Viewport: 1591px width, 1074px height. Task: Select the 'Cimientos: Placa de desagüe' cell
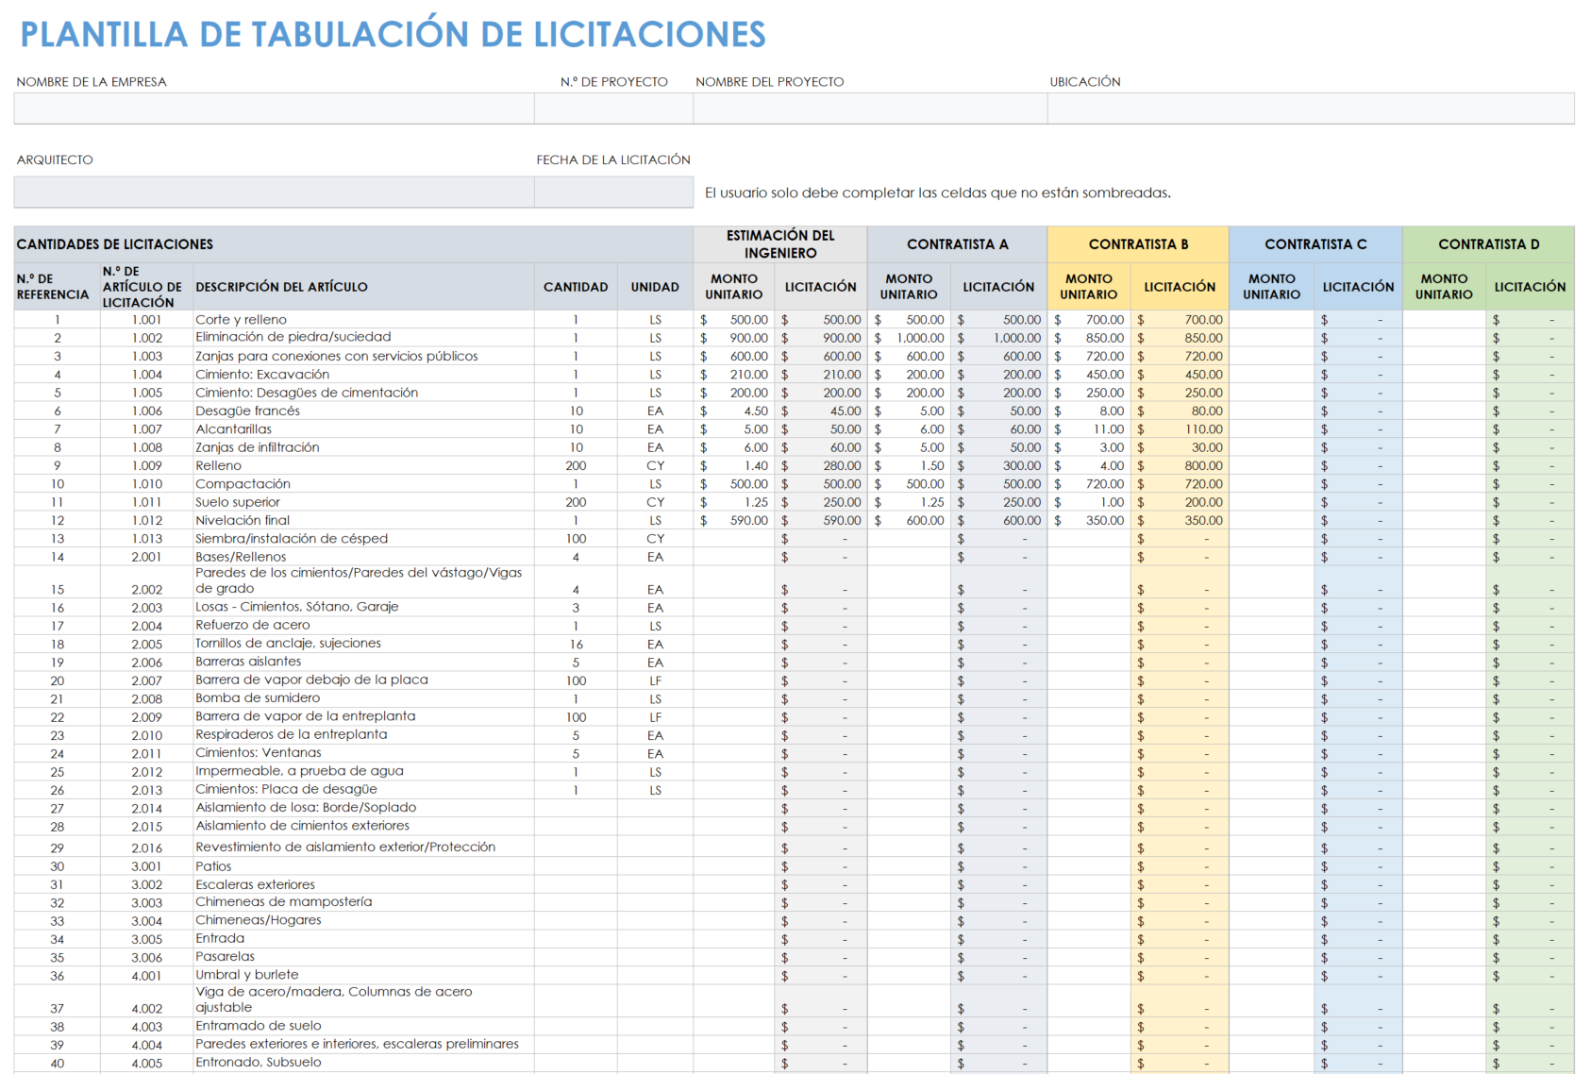[363, 789]
